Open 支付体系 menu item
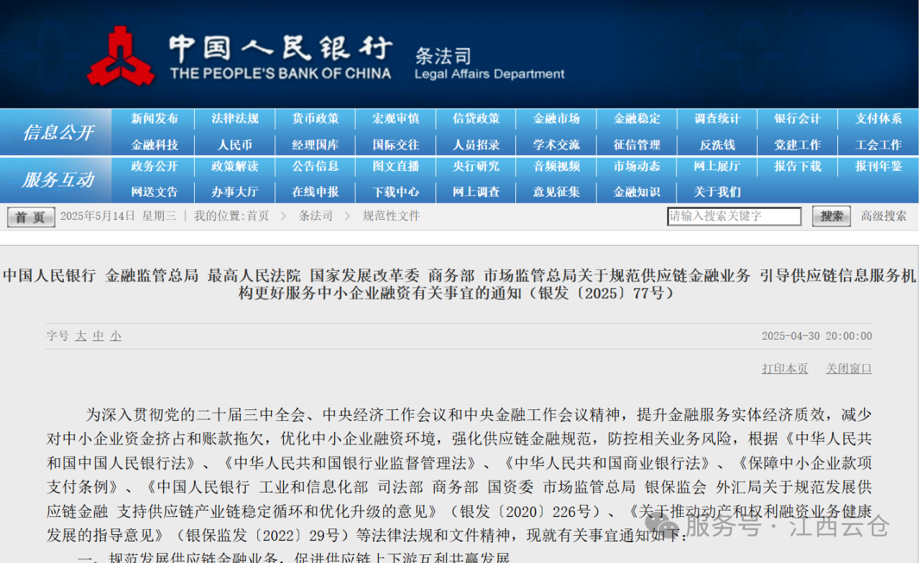920x563 pixels. tap(878, 118)
